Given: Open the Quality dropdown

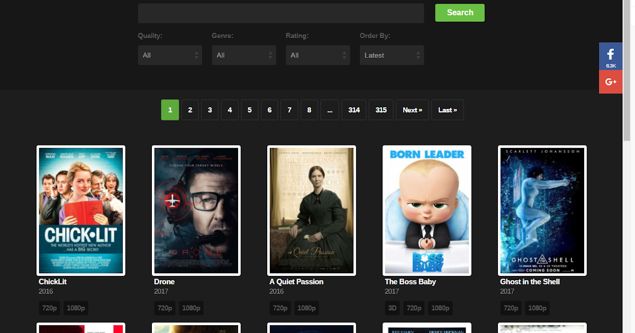Looking at the screenshot, I should coord(170,55).
